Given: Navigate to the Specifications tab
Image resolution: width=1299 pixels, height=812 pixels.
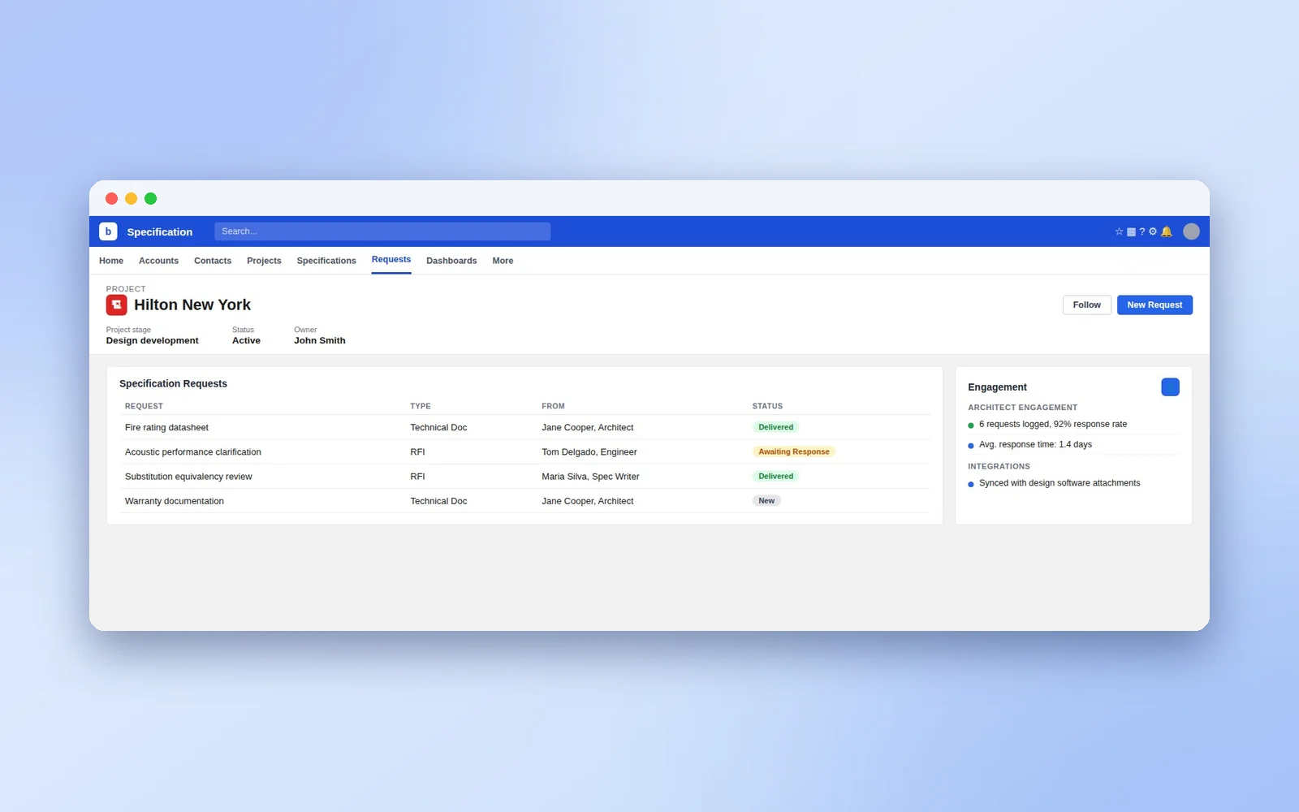Looking at the screenshot, I should (x=326, y=261).
